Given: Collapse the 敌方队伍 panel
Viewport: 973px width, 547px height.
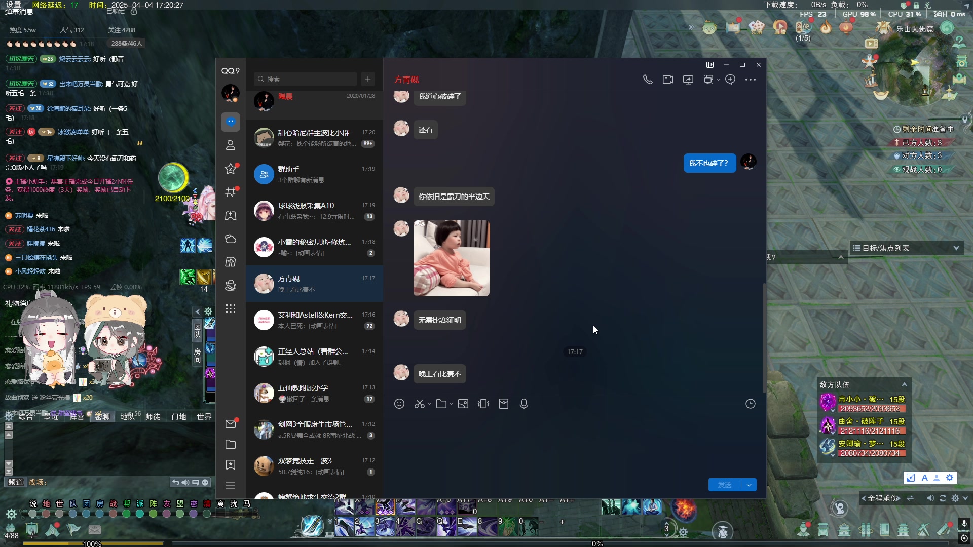Looking at the screenshot, I should point(904,384).
